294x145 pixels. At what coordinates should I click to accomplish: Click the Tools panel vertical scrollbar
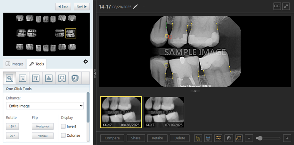pyautogui.click(x=88, y=108)
